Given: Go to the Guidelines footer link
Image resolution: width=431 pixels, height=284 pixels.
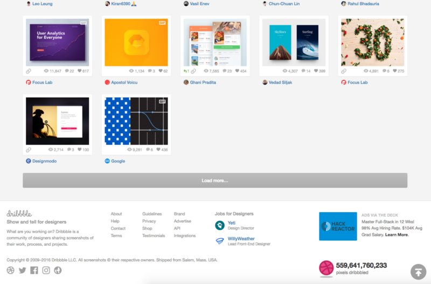Looking at the screenshot, I should [x=152, y=214].
